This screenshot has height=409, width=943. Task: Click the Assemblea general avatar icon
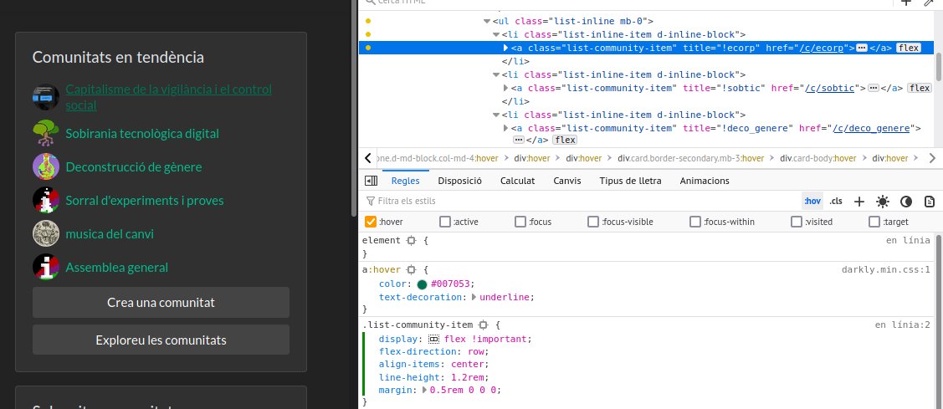pos(46,267)
